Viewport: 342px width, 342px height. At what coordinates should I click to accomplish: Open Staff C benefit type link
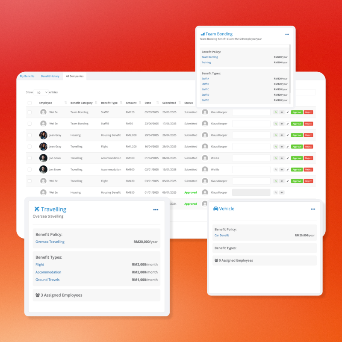tap(205, 89)
